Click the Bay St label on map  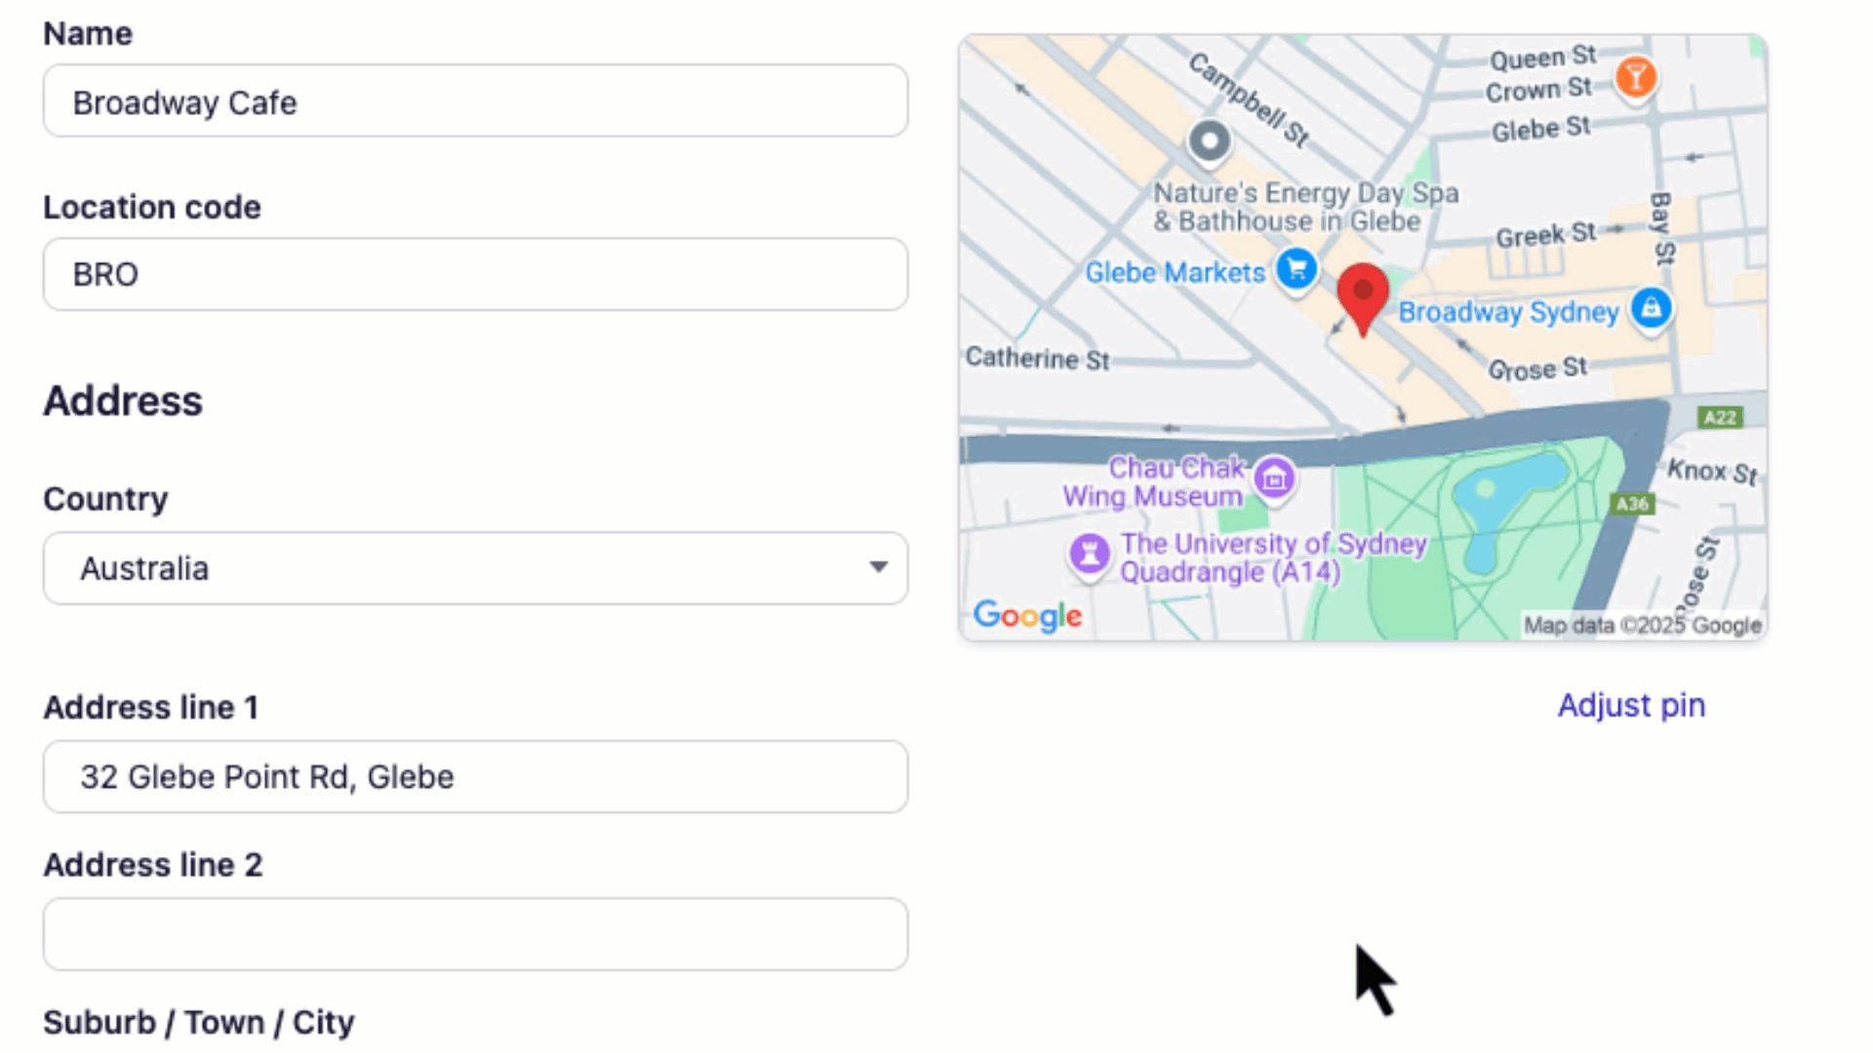click(x=1661, y=228)
